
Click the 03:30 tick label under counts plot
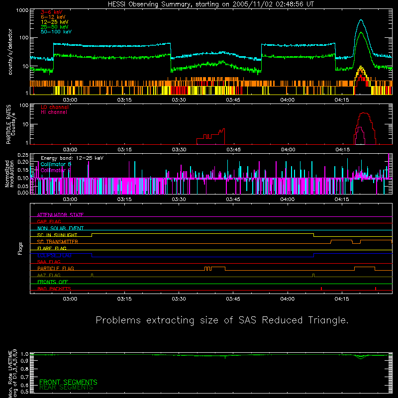click(x=179, y=100)
